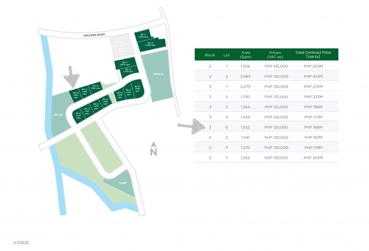Viewport: 369px width, 251px height.
Task: Select lot B2 L2 on the map
Action: 151,44
